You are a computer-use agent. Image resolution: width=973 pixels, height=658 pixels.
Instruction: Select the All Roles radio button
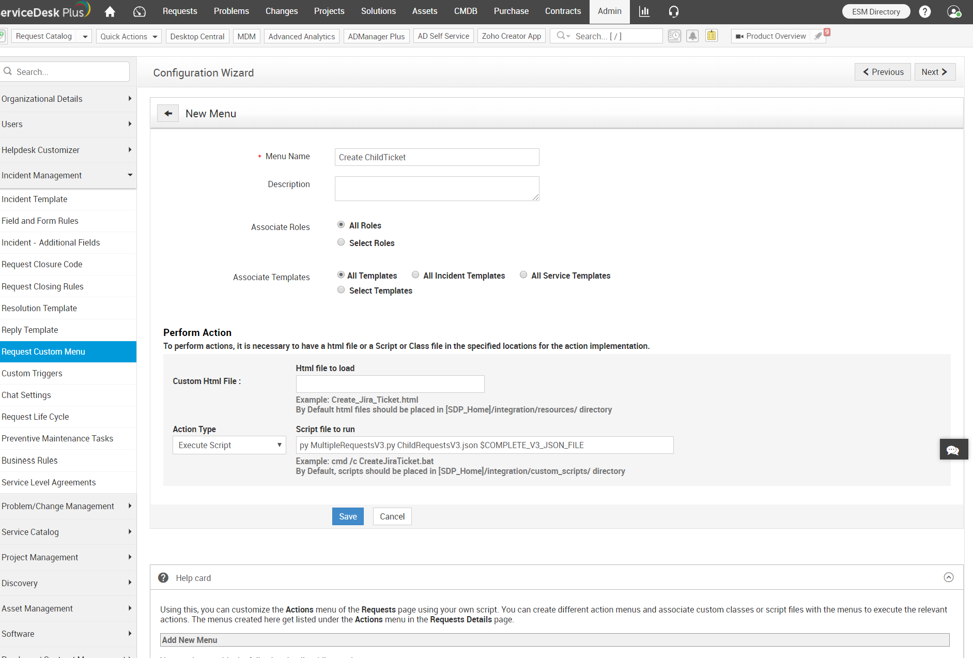tap(341, 224)
